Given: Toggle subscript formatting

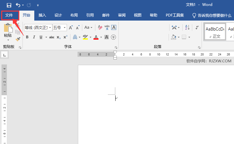Looking at the screenshot, I should (59, 37).
